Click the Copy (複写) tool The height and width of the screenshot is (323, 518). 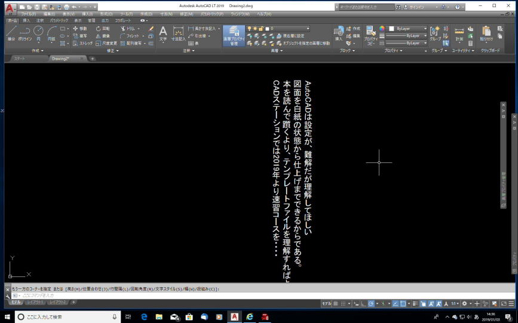coord(80,36)
